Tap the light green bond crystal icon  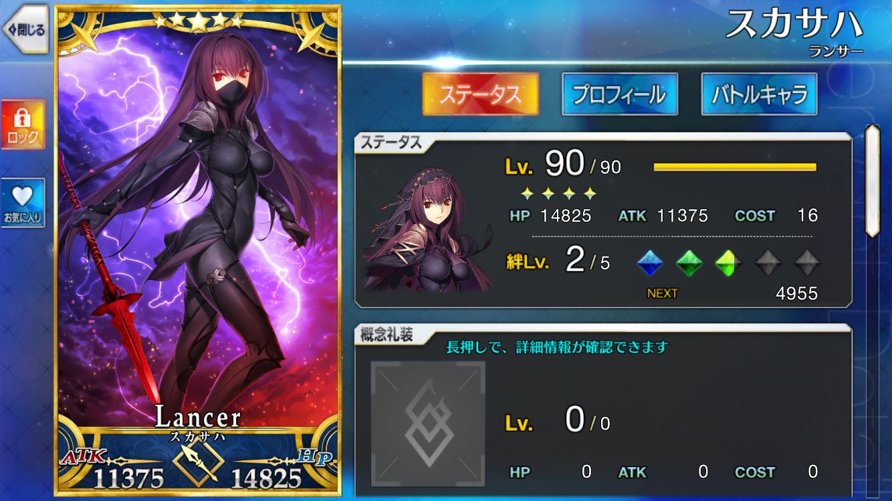(728, 263)
